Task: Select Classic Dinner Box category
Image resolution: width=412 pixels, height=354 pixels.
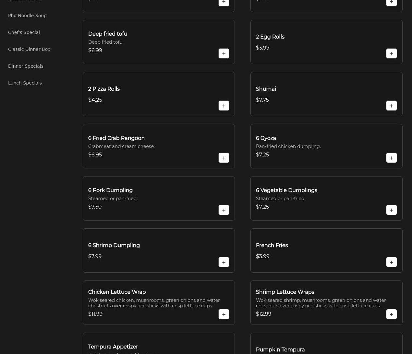Action: pos(29,49)
